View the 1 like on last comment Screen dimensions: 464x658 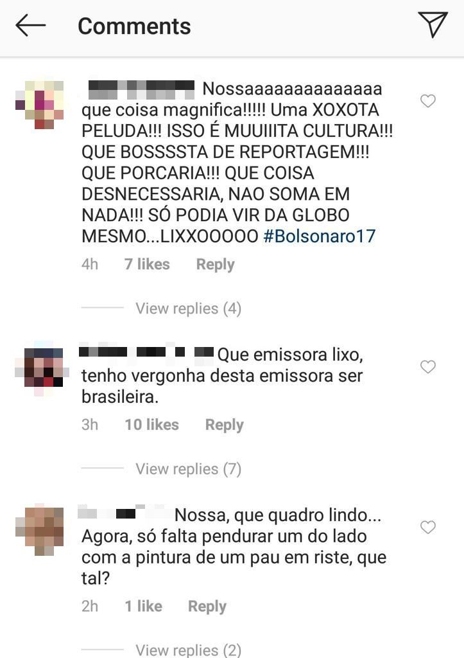143,606
